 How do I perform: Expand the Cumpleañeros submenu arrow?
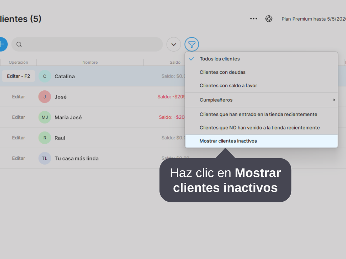coord(334,100)
